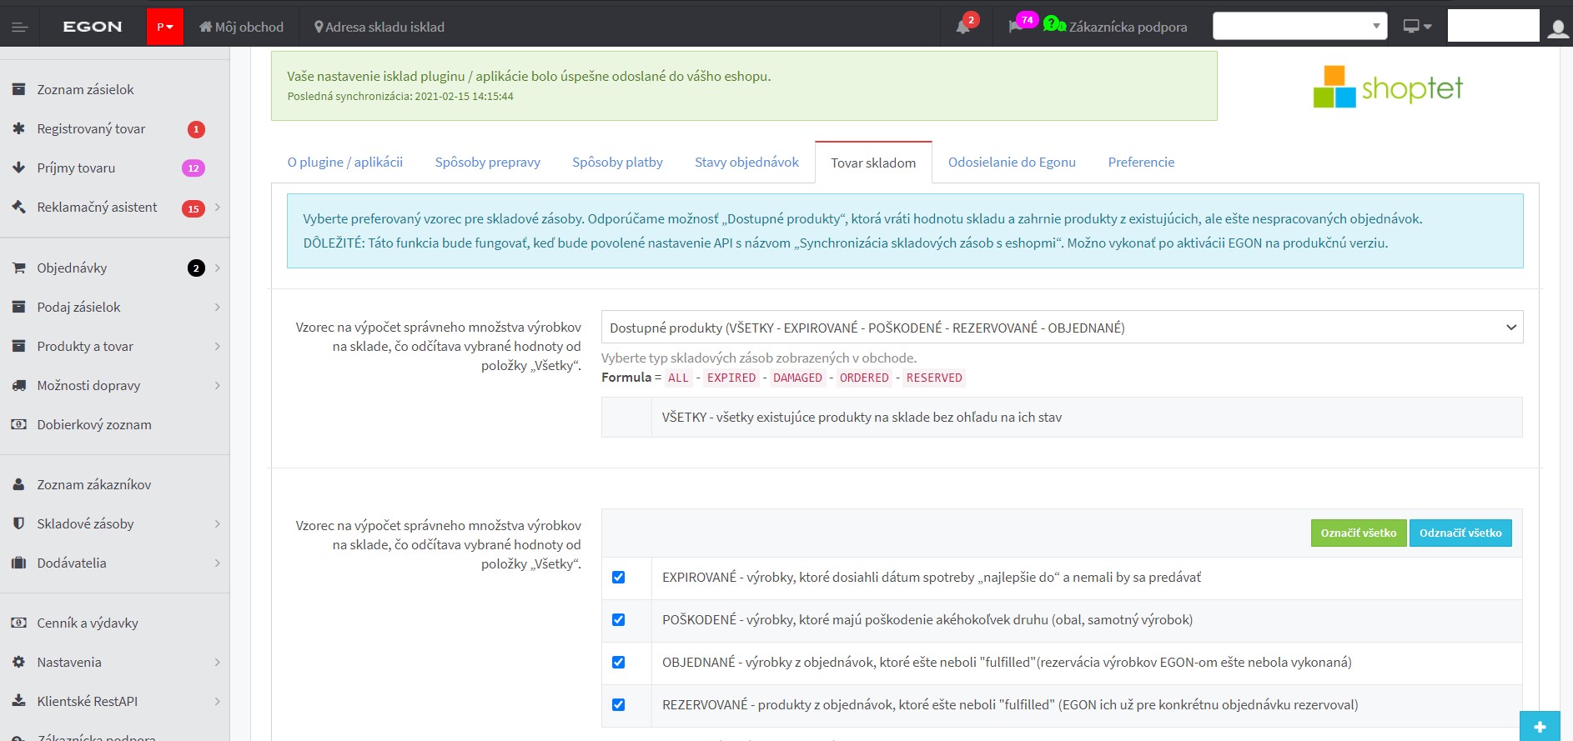The width and height of the screenshot is (1573, 741).
Task: Click Dodávatelia briefcase icon
Action: pos(18,563)
